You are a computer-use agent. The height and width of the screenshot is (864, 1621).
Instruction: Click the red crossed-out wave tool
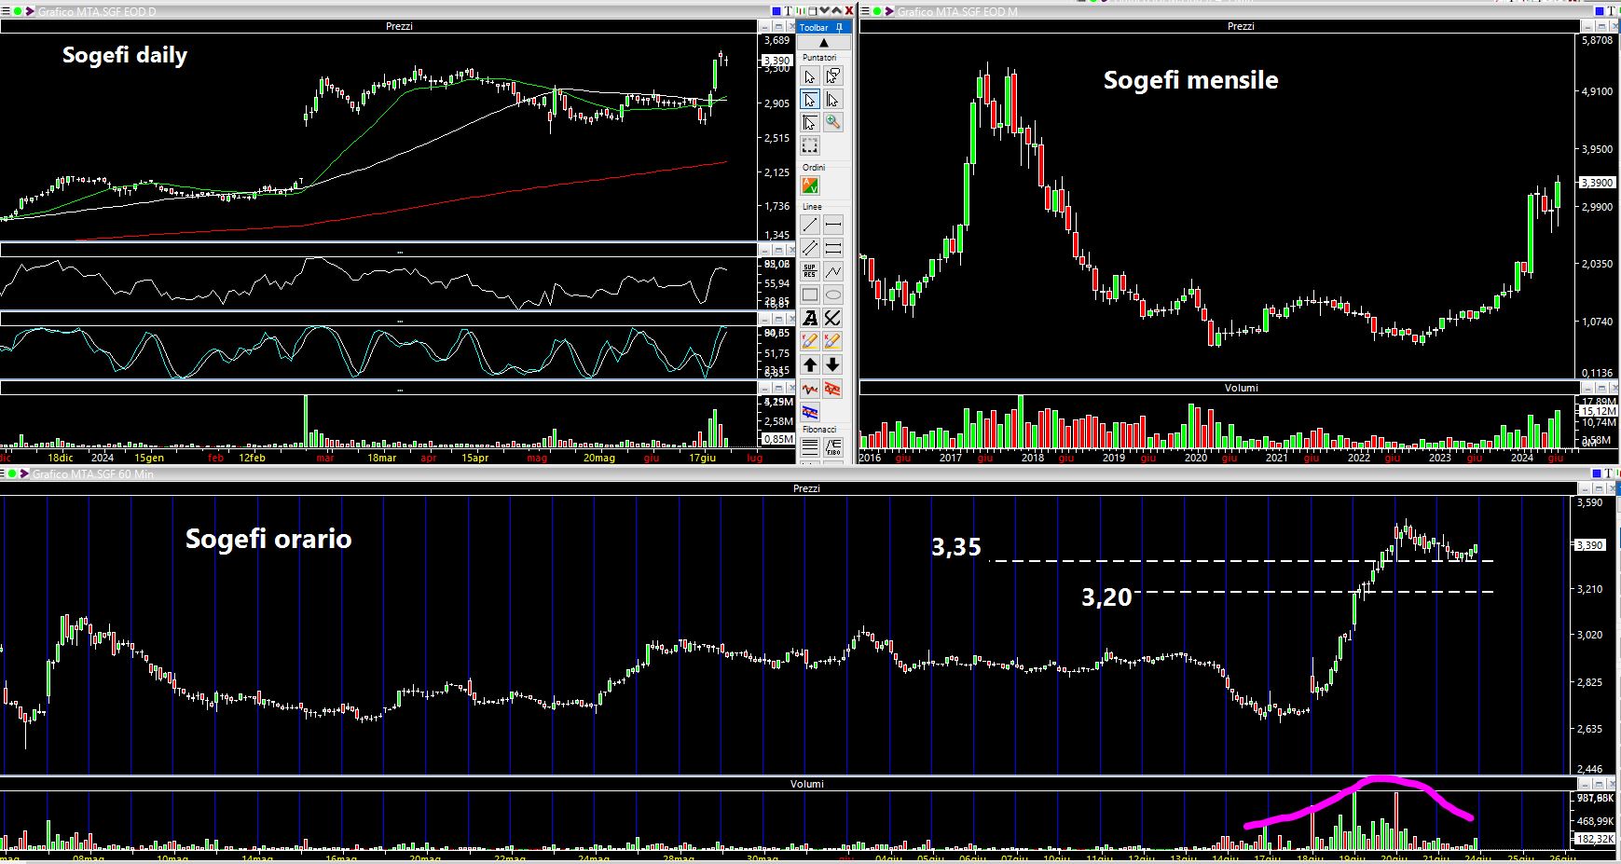tap(832, 388)
